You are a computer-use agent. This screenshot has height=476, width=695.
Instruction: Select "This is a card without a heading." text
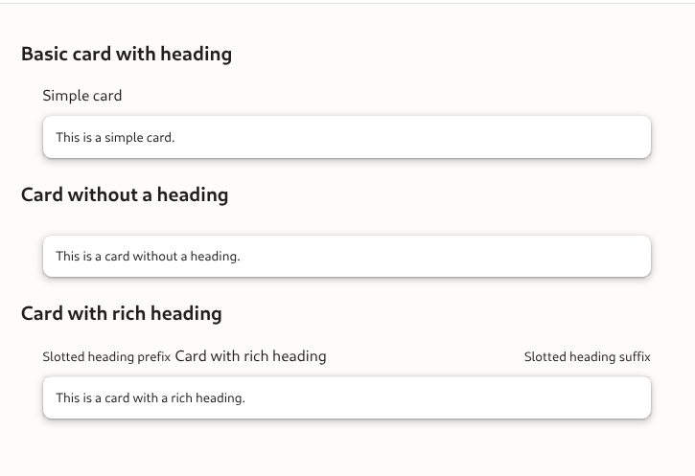[148, 257]
